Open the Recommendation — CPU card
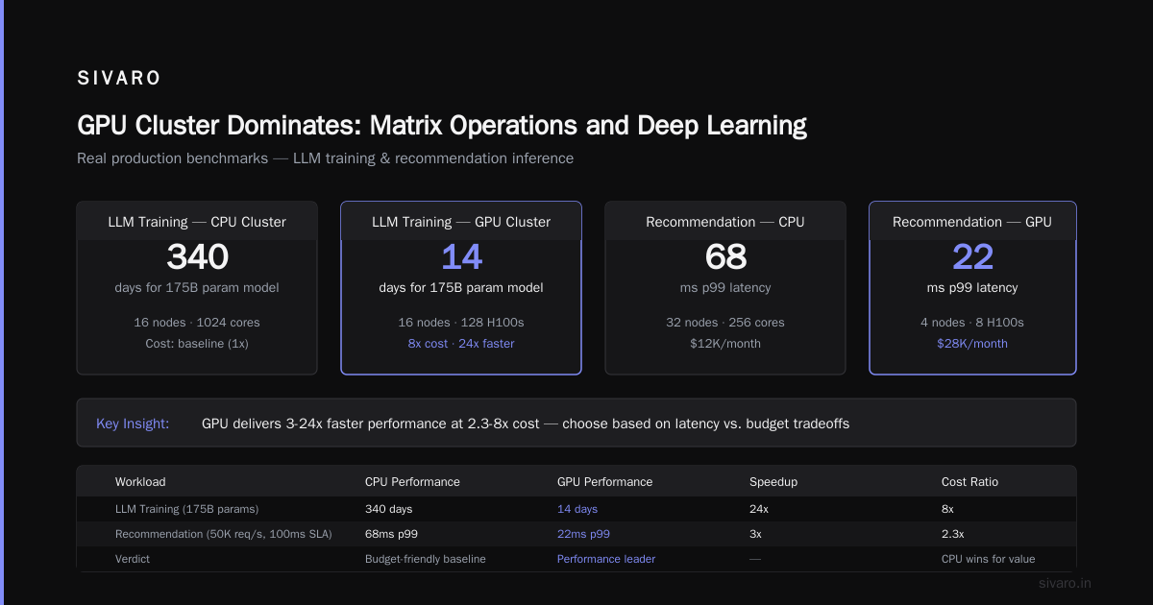 [725, 288]
